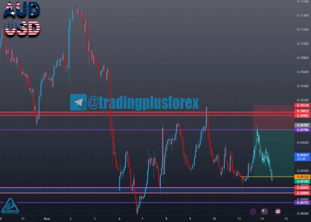Click the 0.70400 value on price scale
Image resolution: width=311 pixels, height=222 pixels.
[x=303, y=86]
